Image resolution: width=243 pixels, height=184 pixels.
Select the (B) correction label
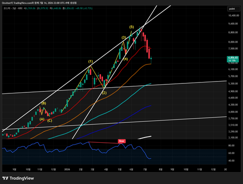pyautogui.click(x=44, y=103)
